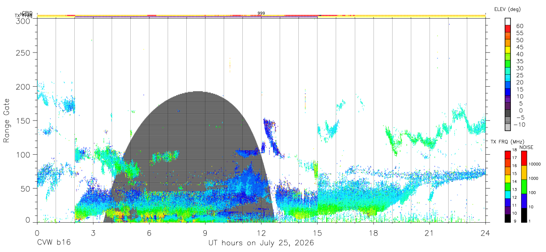Click the hour 15 tick label on UT axis
This screenshot has width=546, height=252.
click(x=317, y=232)
